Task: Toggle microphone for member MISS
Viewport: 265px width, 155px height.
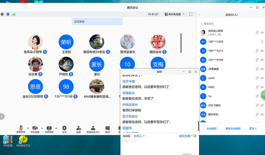Action: (x=257, y=87)
